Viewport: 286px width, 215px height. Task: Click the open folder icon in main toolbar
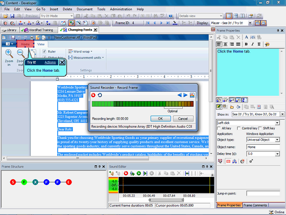point(5,16)
